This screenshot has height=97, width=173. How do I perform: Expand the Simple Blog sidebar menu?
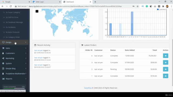click(14, 68)
